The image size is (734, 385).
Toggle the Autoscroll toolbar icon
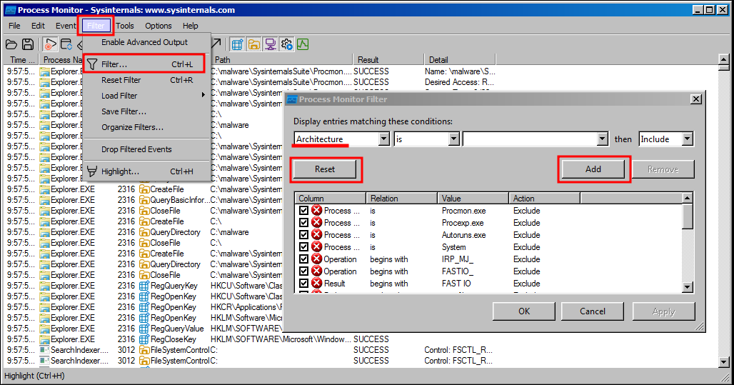pyautogui.click(x=66, y=44)
